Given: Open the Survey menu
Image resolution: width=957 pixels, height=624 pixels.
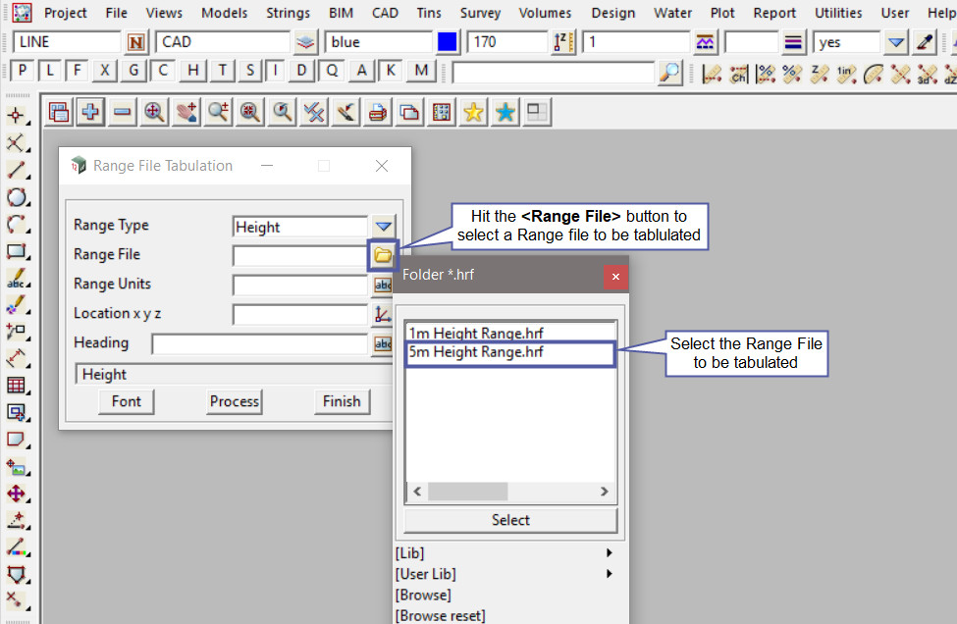Looking at the screenshot, I should (480, 13).
